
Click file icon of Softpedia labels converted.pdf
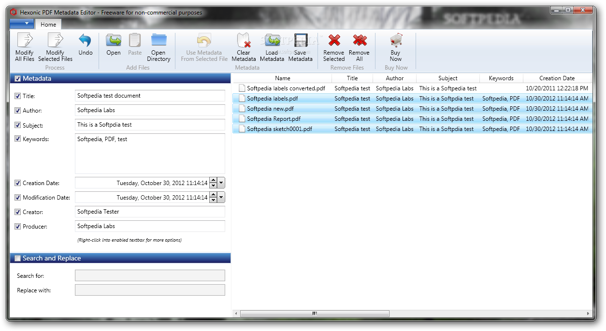[x=242, y=88]
